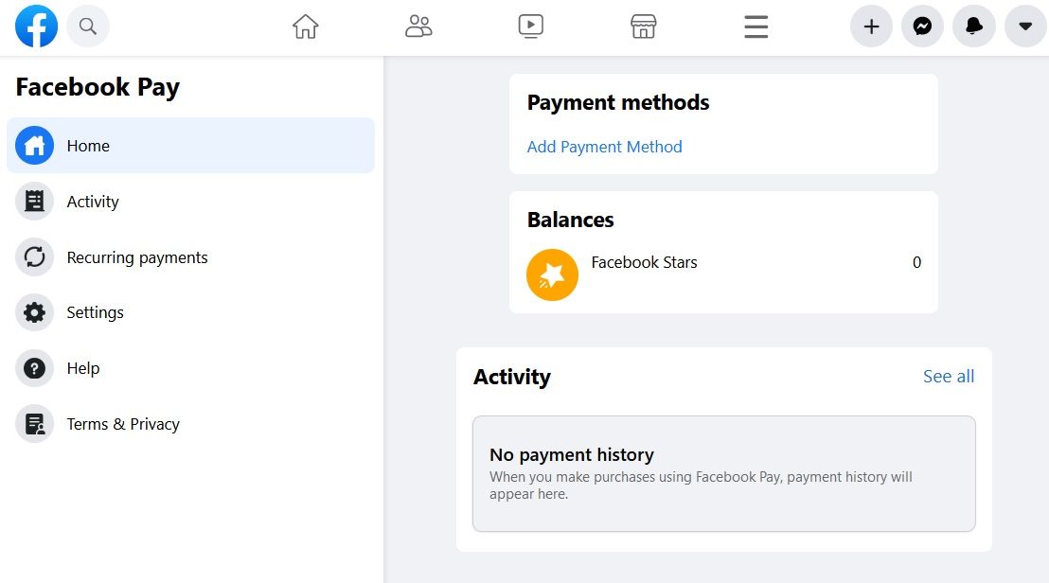The image size is (1049, 583).
Task: Open the Facebook home page via the logo
Action: click(36, 26)
